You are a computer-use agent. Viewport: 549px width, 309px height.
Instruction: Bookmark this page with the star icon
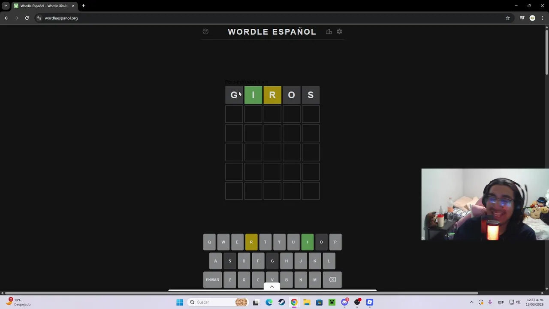[508, 18]
